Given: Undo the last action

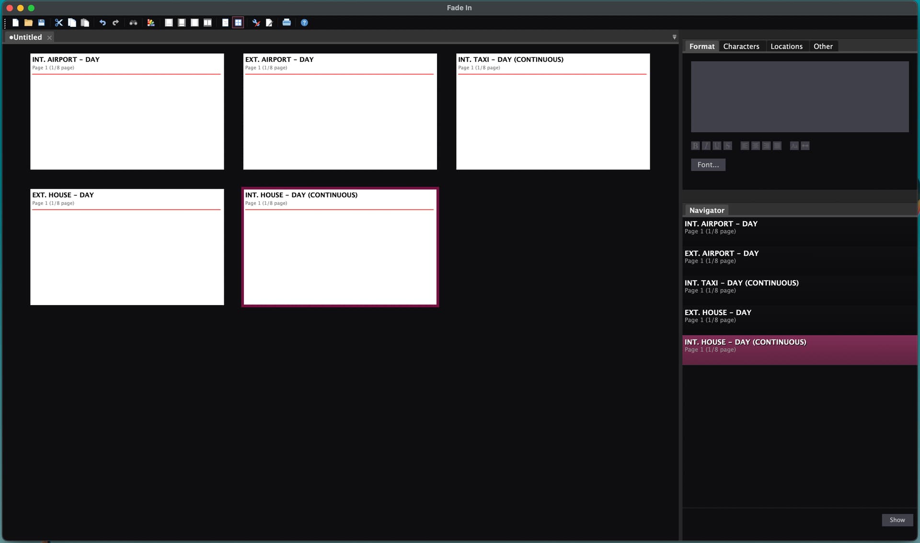Looking at the screenshot, I should 102,23.
